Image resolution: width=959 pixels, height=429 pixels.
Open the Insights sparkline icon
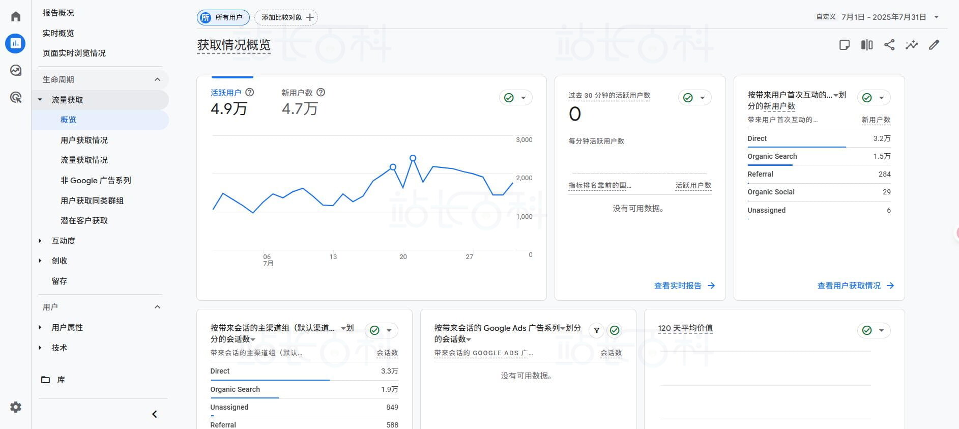tap(912, 45)
